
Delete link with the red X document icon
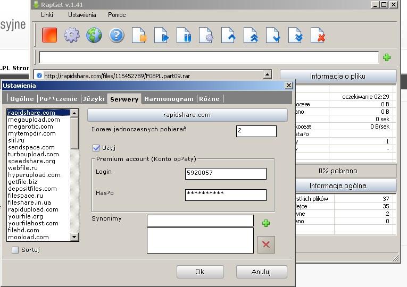318,35
